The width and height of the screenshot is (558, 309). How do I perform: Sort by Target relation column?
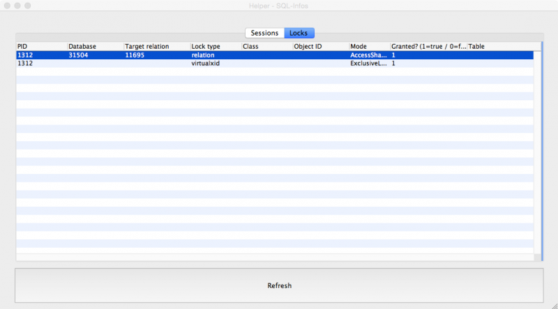156,47
